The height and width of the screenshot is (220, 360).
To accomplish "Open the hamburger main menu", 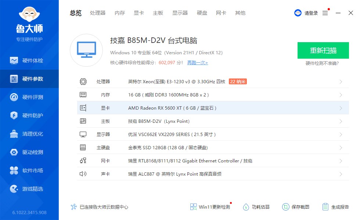I will point(325,13).
